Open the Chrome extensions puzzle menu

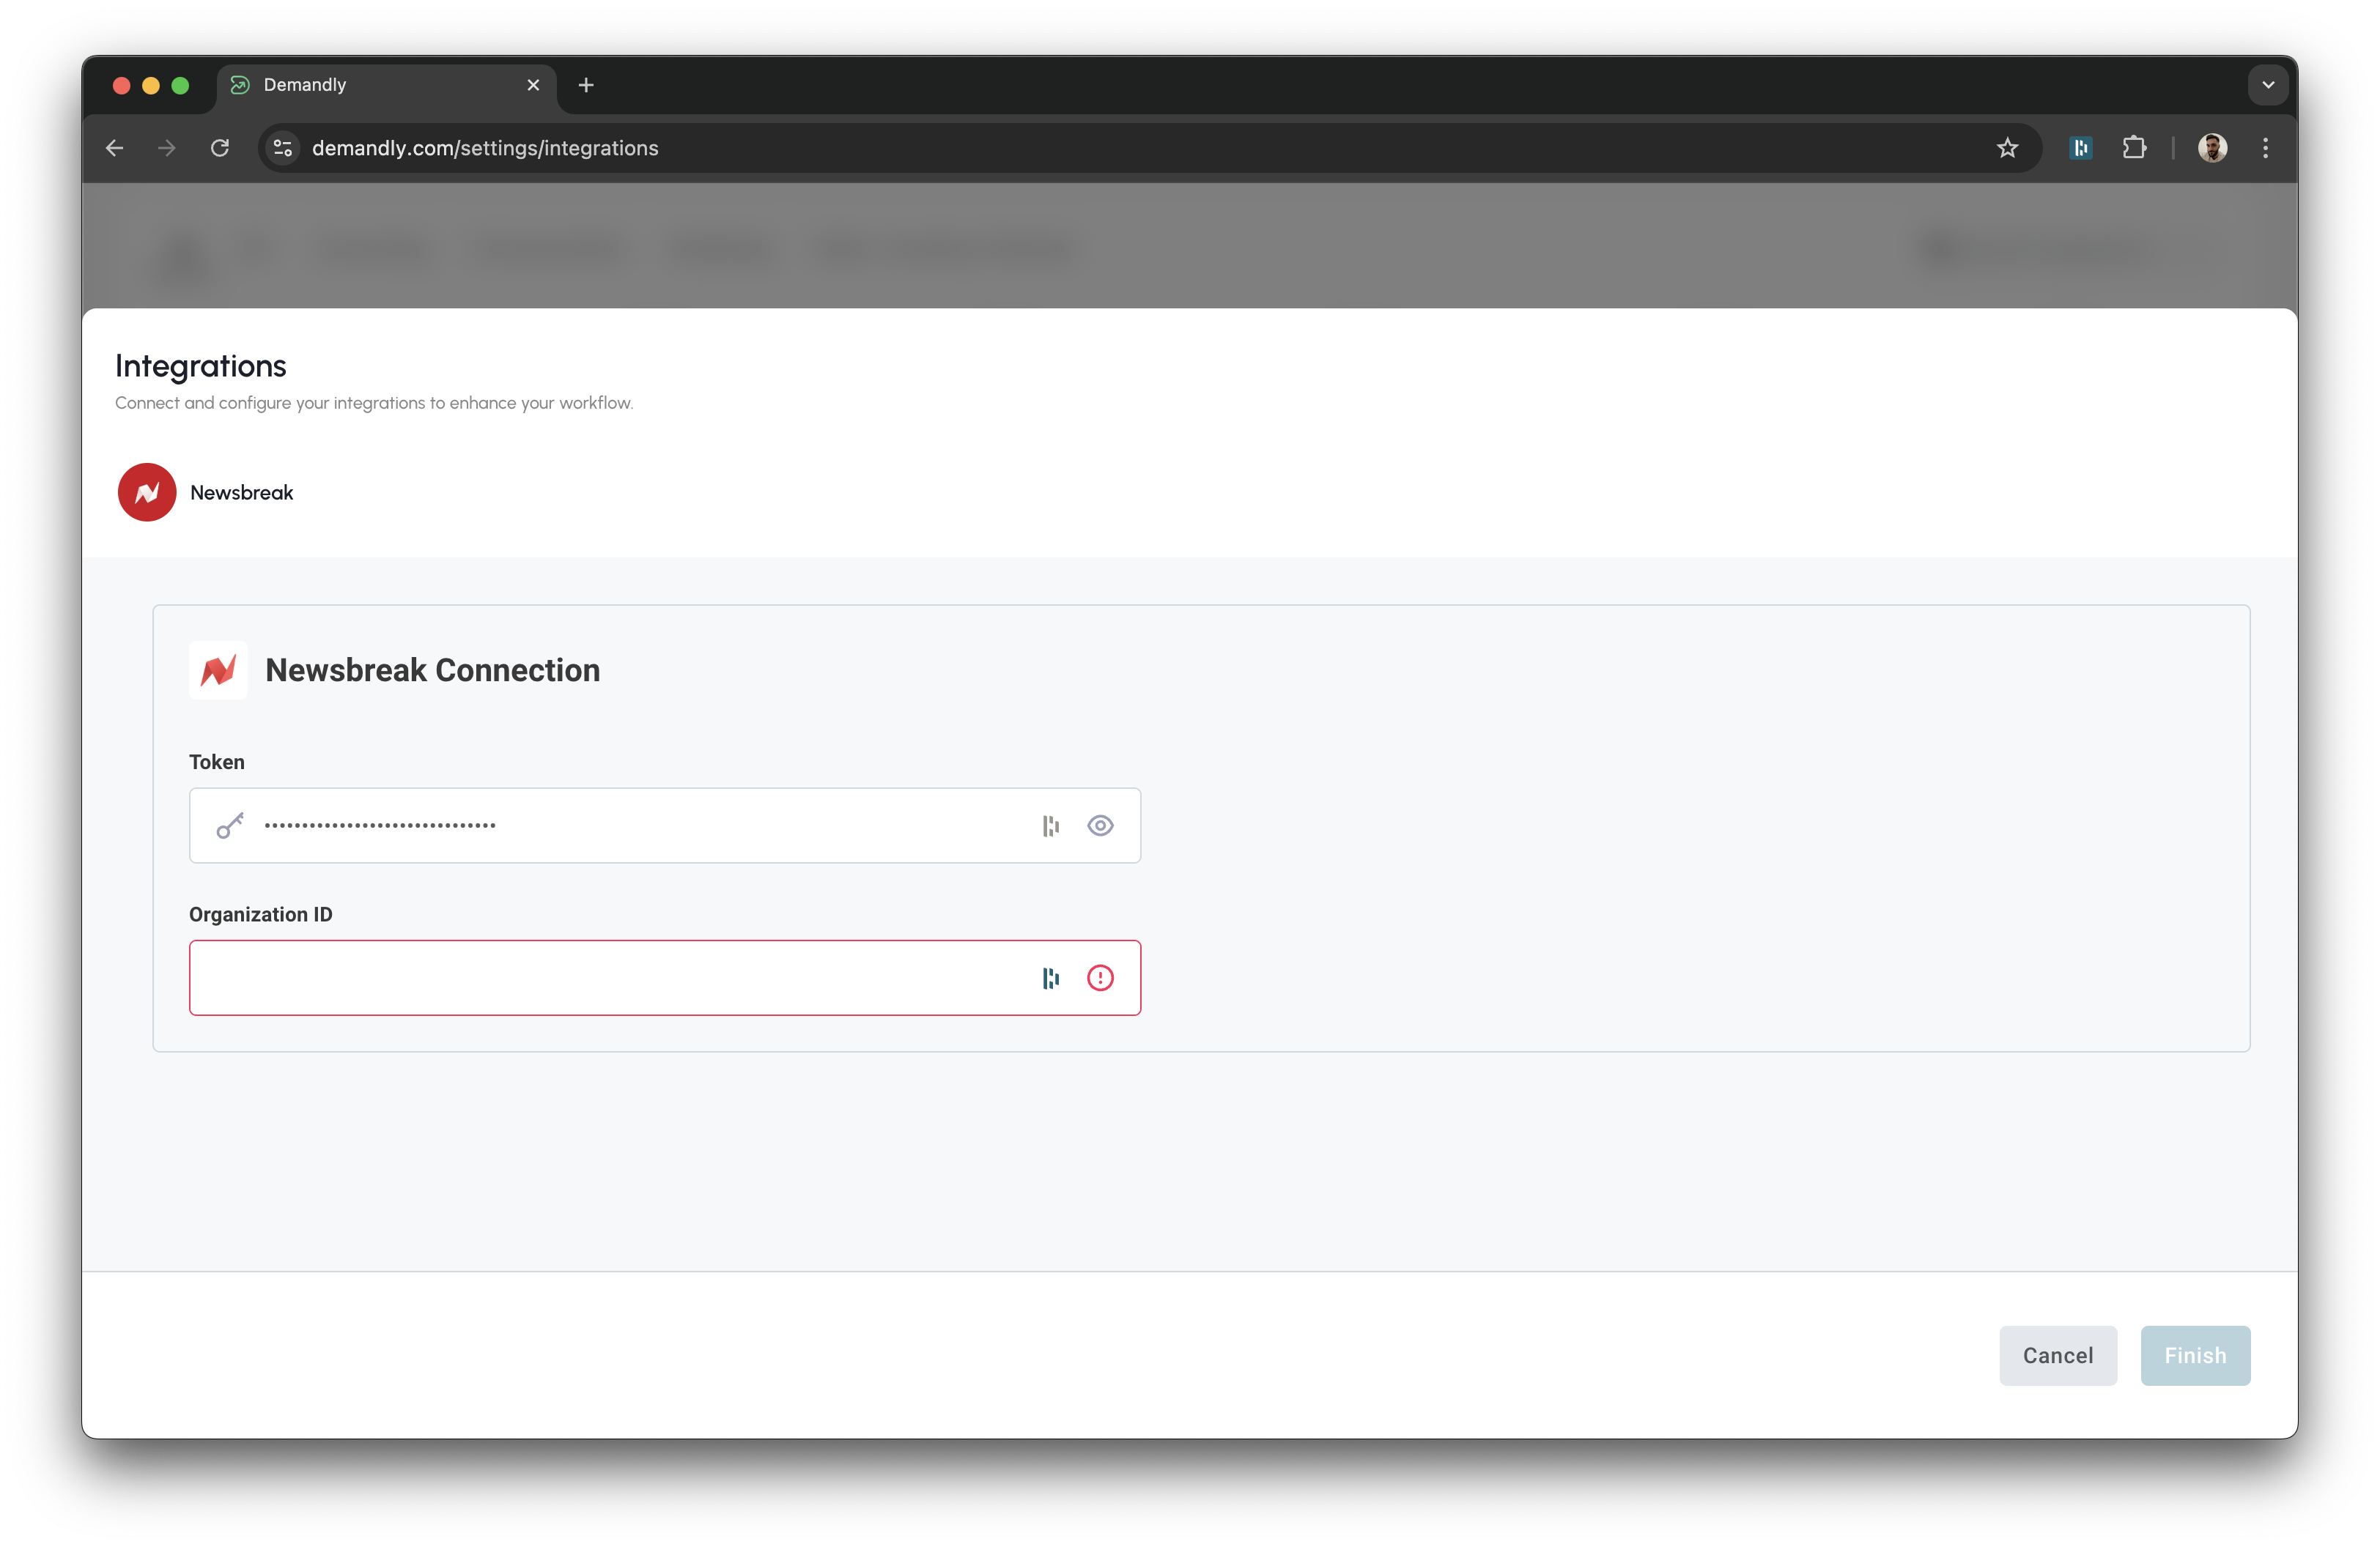tap(2135, 147)
